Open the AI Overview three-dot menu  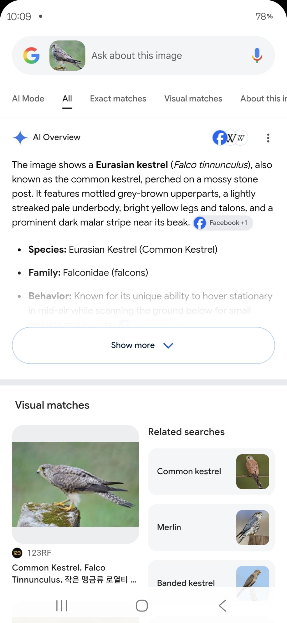(x=268, y=138)
